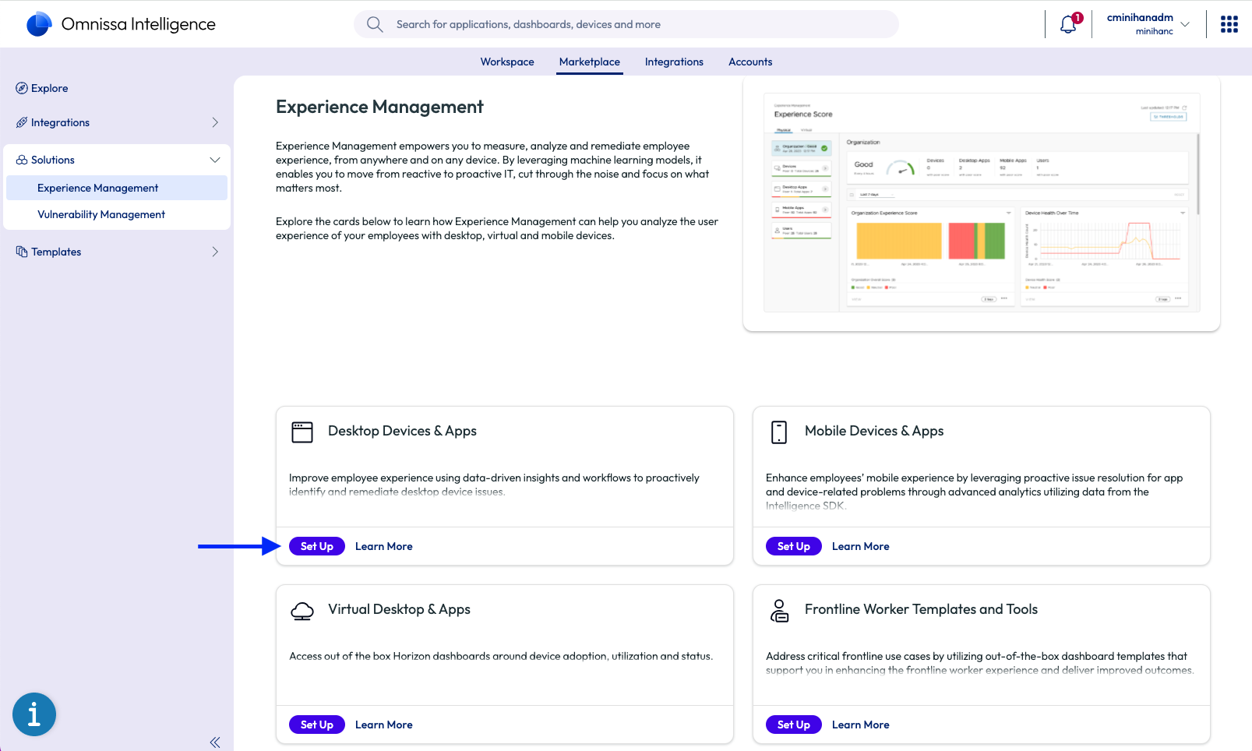Click the search magnifier icon
The width and height of the screenshot is (1252, 751).
tap(375, 24)
